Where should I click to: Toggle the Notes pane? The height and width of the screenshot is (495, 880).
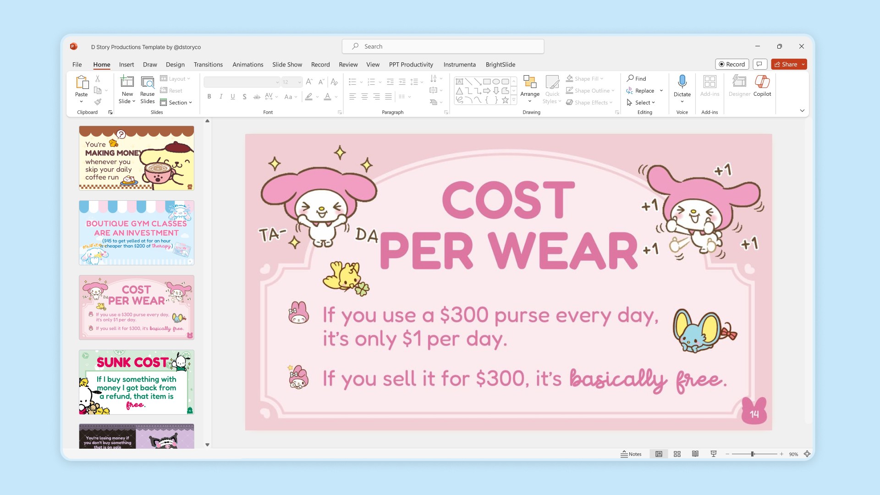coord(631,454)
